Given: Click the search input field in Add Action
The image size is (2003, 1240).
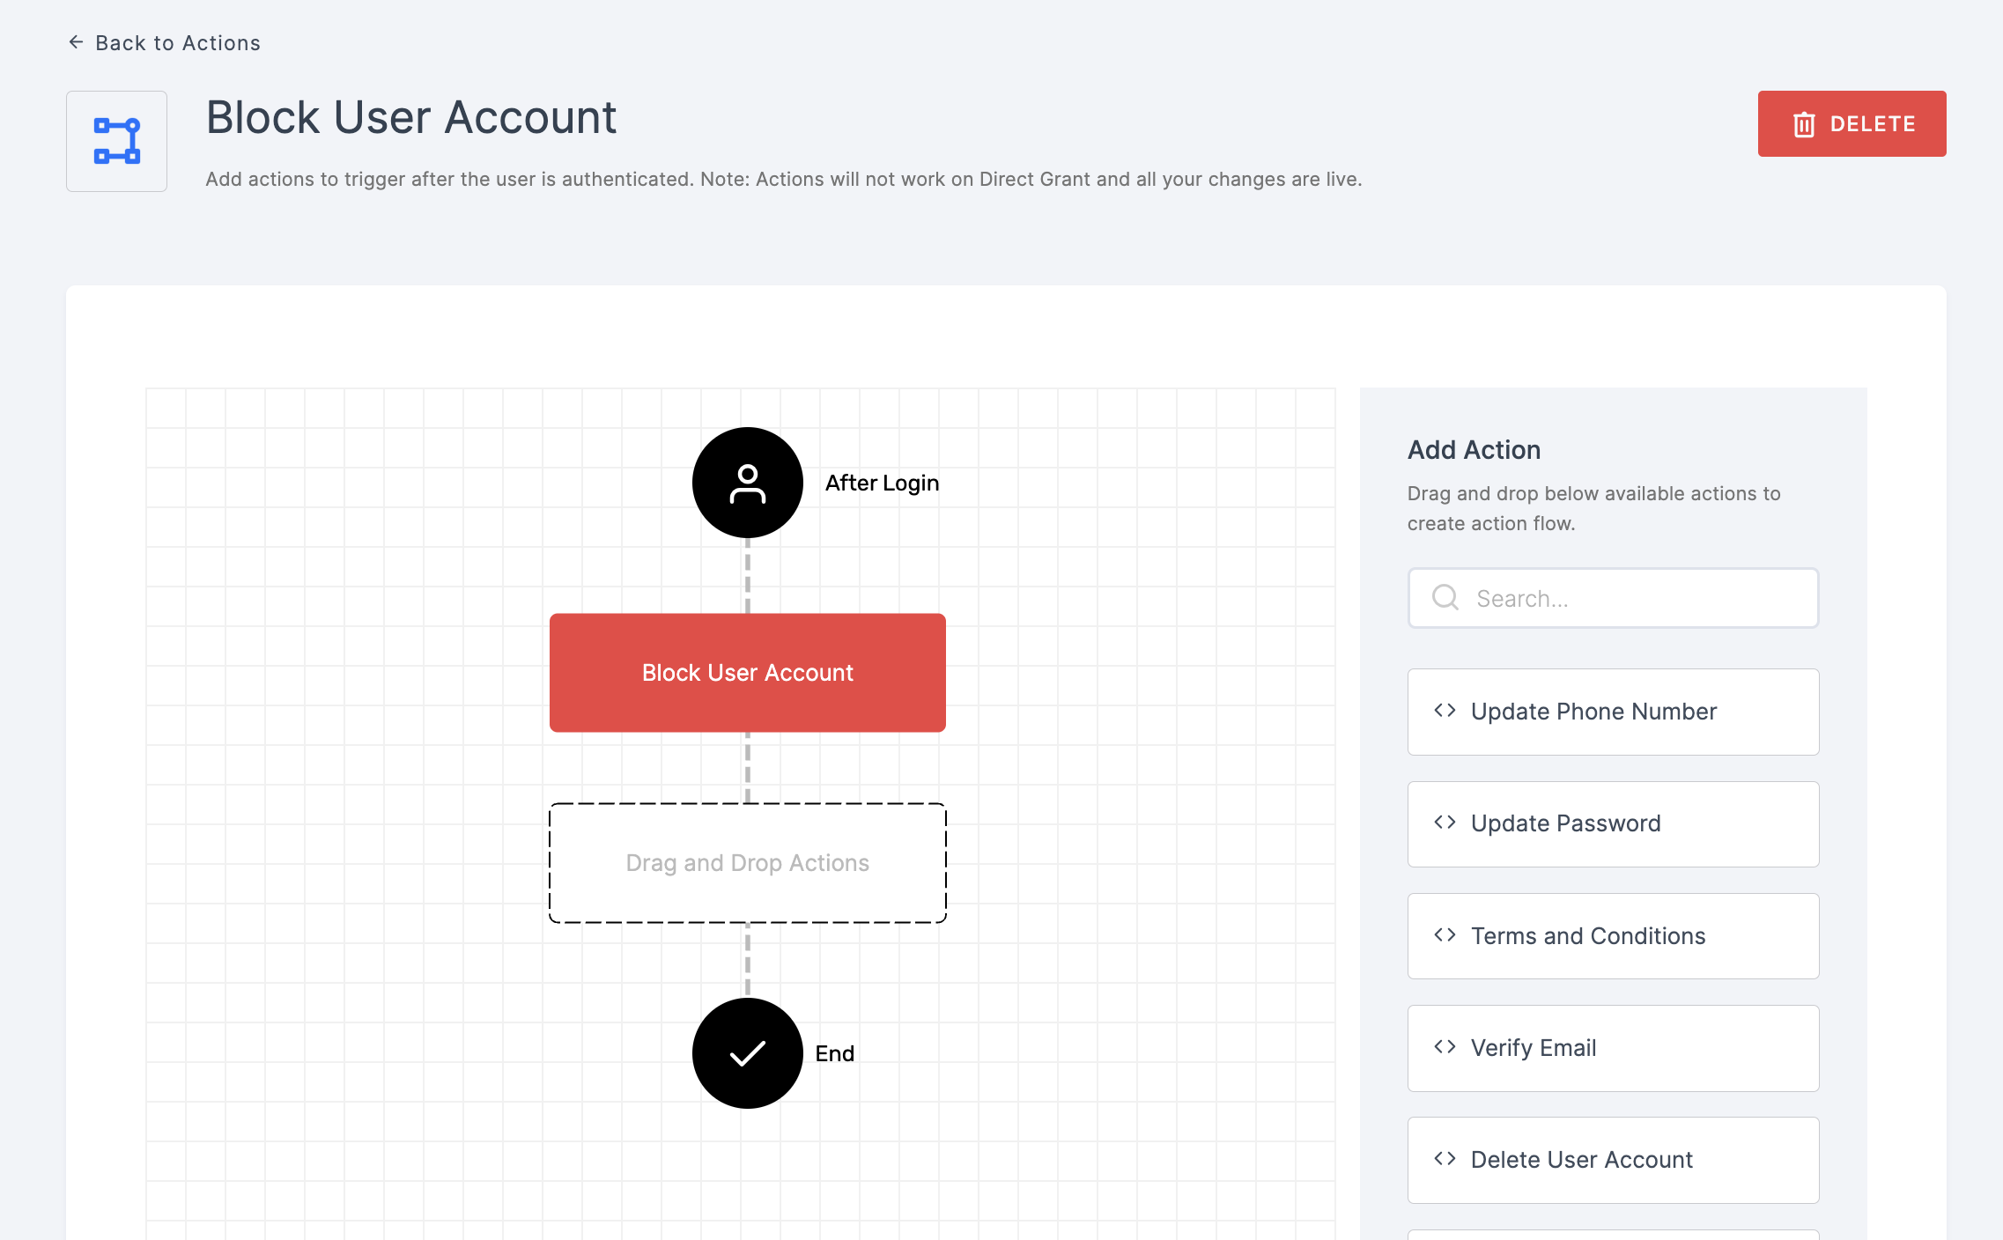Looking at the screenshot, I should click(1613, 598).
